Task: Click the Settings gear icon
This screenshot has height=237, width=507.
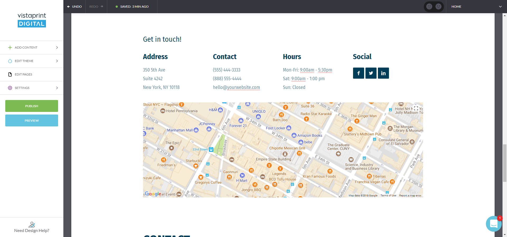Action: click(10, 88)
